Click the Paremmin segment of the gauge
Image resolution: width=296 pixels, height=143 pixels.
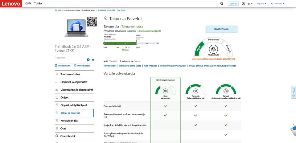tap(213, 40)
